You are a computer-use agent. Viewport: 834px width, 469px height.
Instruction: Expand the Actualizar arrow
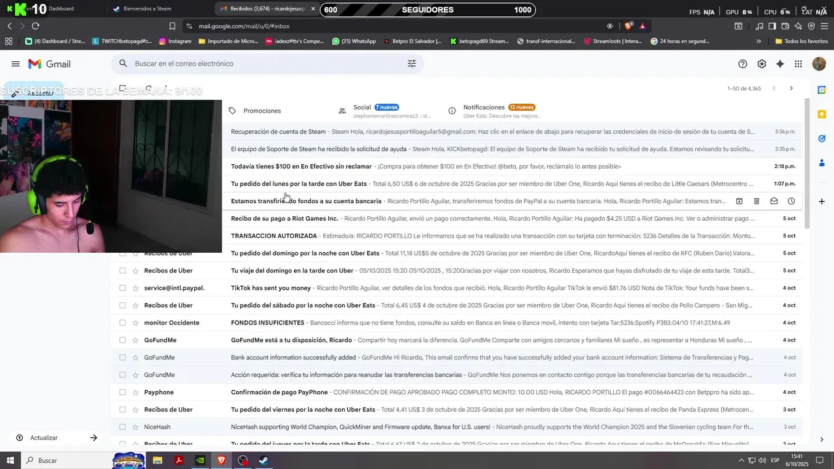tap(93, 438)
